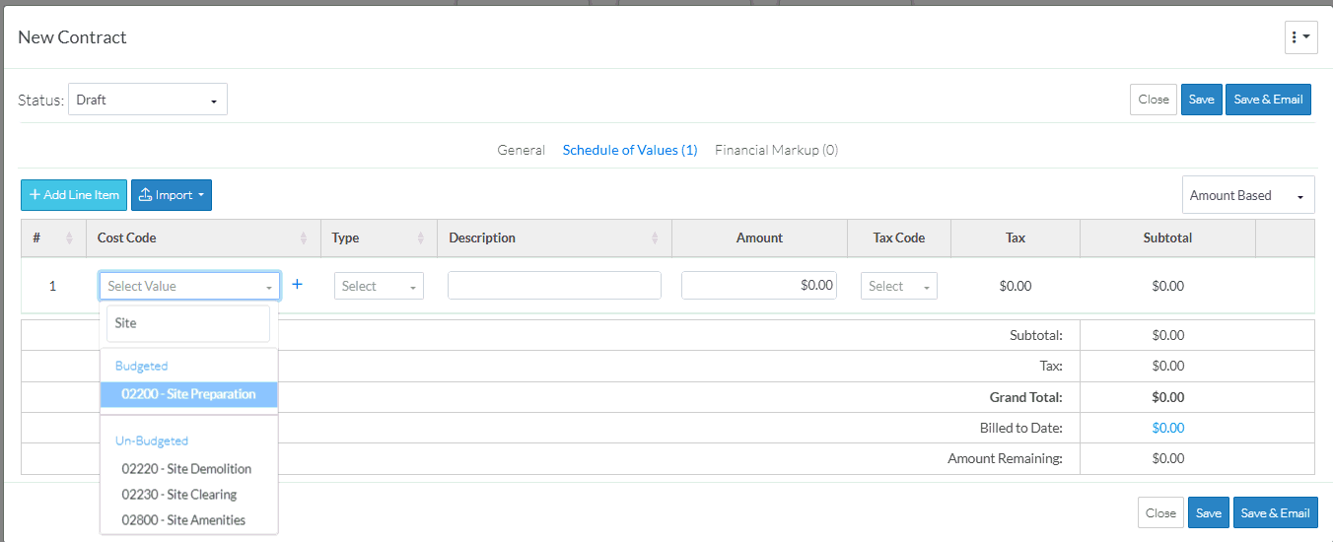Click the bottom Save button
This screenshot has width=1333, height=542.
click(x=1209, y=512)
